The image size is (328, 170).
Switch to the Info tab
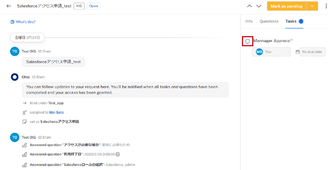[249, 21]
